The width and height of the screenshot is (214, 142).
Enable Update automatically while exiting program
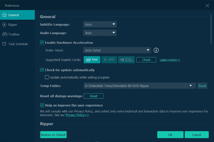[47, 78]
